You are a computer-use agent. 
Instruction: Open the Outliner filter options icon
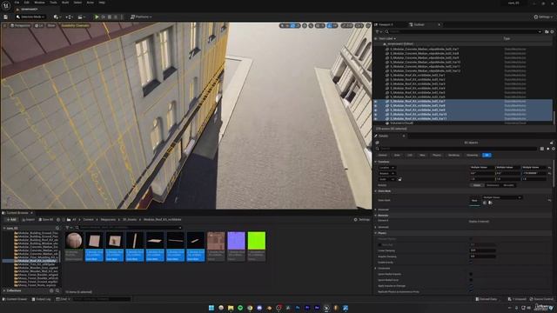pos(379,31)
